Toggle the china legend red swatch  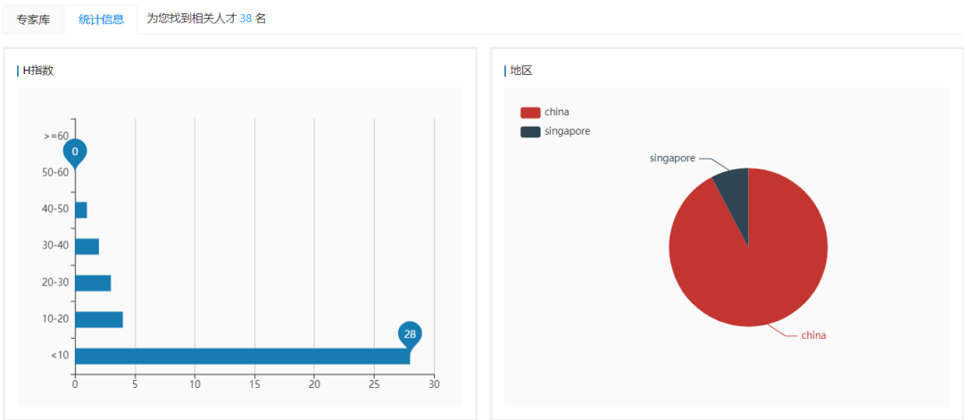tap(530, 112)
